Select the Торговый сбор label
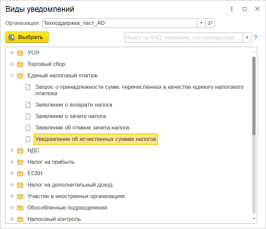 coord(46,64)
